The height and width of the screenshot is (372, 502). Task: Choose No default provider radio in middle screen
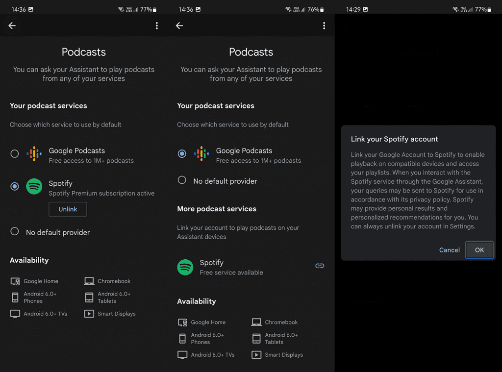coord(182,180)
